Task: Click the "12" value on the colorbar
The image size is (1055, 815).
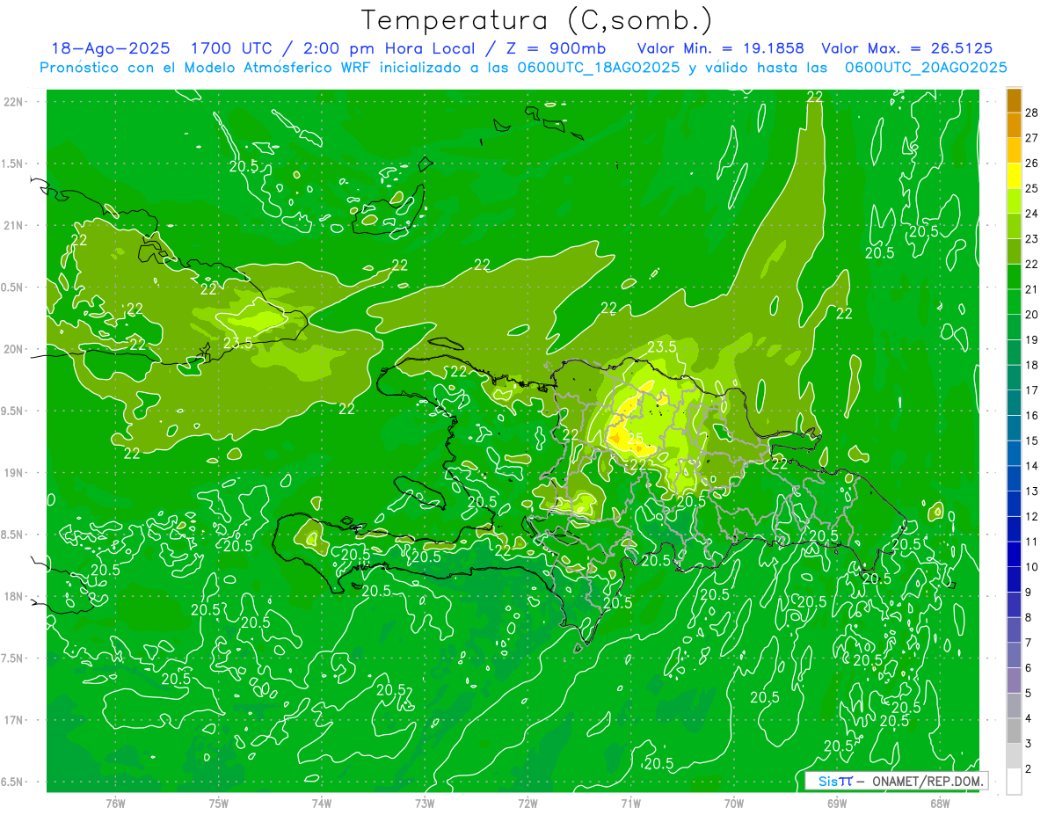Action: coord(1033,516)
